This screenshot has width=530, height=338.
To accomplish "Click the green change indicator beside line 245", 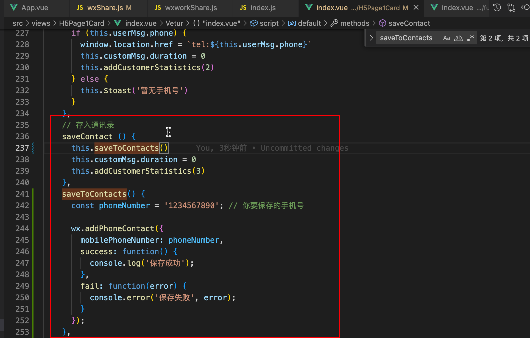I will [33, 240].
